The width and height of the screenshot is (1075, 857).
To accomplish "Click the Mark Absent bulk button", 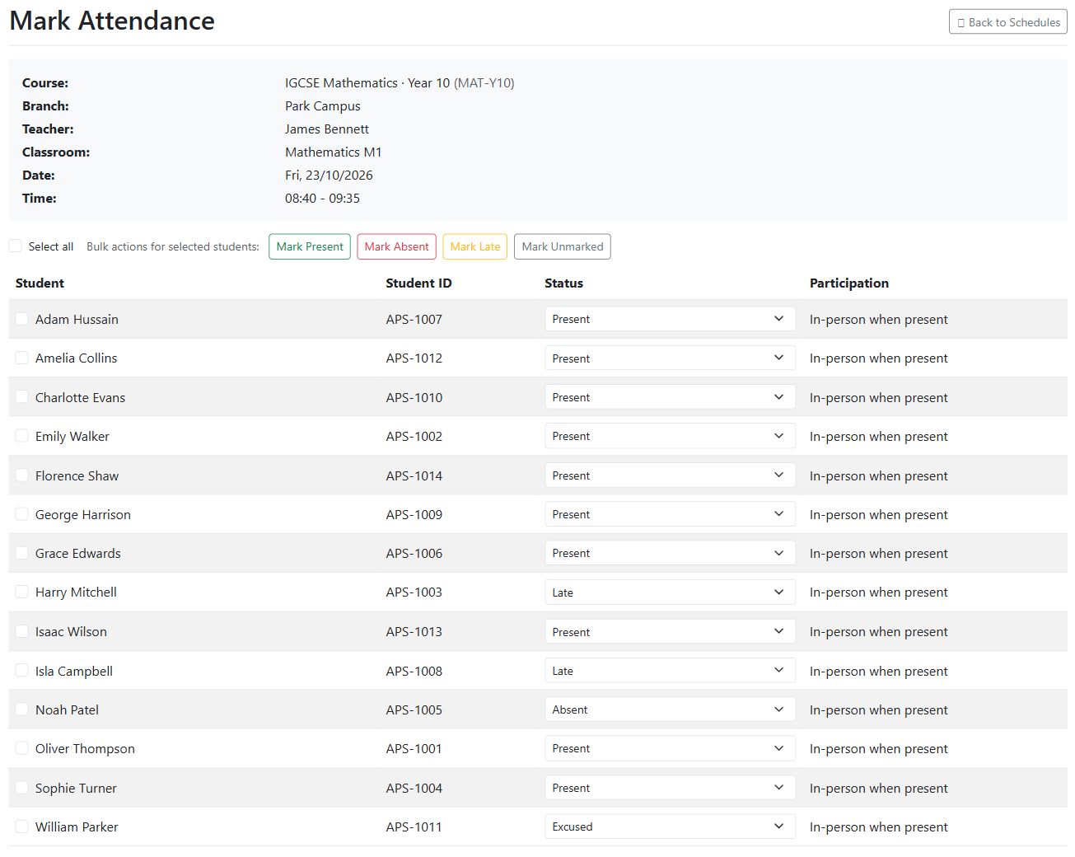I will 396,246.
